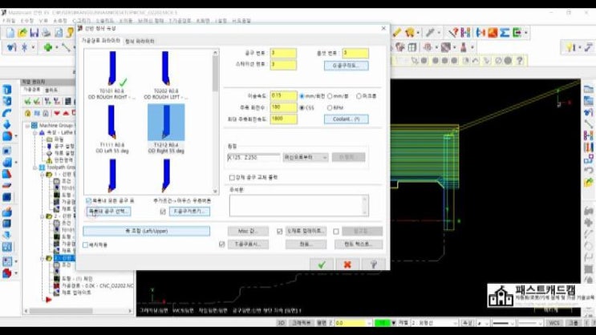Select the mm/회전 feed rate radio button

(302, 95)
